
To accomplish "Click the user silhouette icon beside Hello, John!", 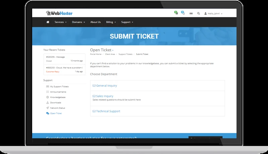I will tap(205, 13).
